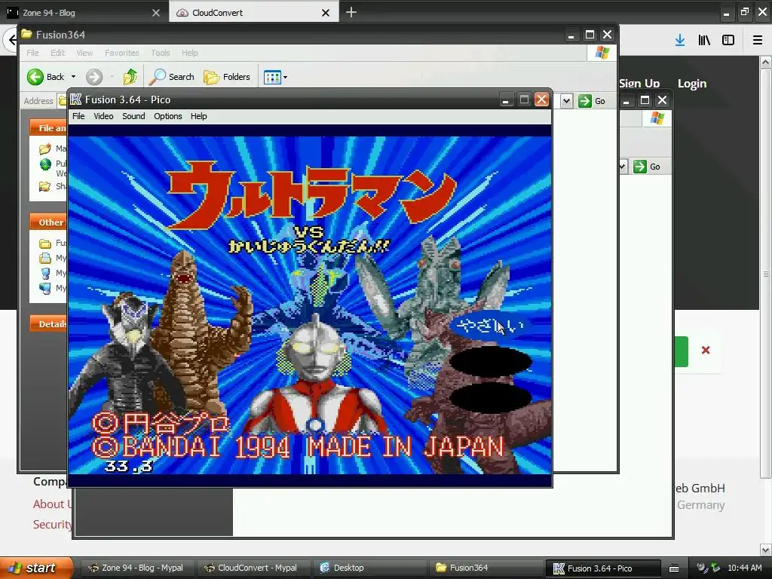Screen dimensions: 772x579
Task: Click the Windows Start button
Action: pyautogui.click(x=36, y=568)
